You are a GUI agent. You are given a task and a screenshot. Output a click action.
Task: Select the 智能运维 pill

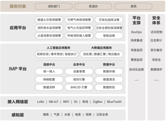[x=109, y=36]
